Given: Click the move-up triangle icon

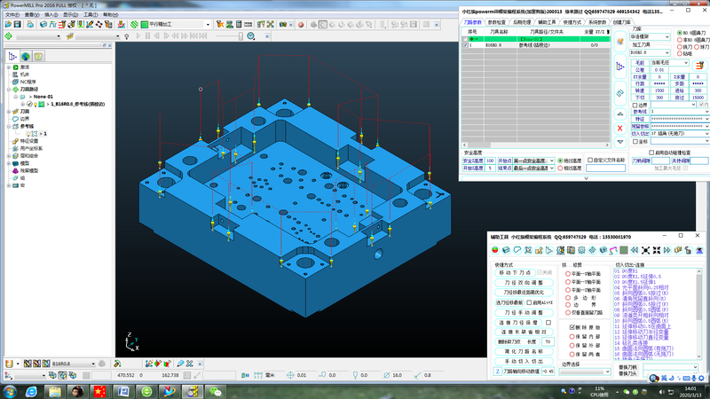Looking at the screenshot, I should click(619, 114).
